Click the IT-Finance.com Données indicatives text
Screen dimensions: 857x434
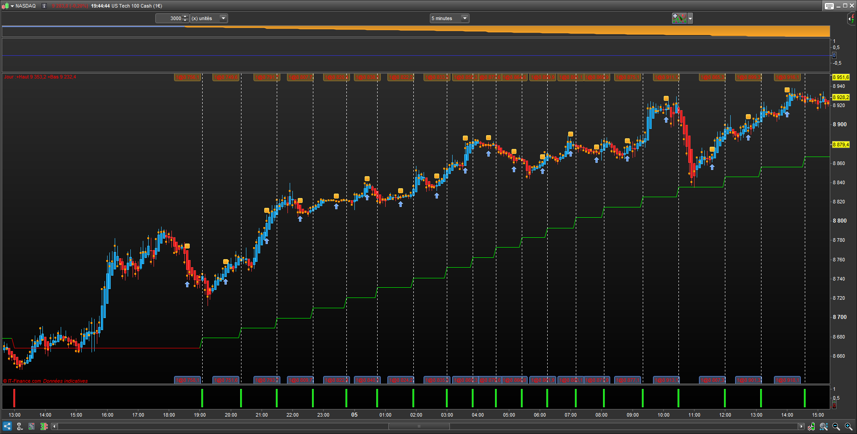tap(45, 381)
